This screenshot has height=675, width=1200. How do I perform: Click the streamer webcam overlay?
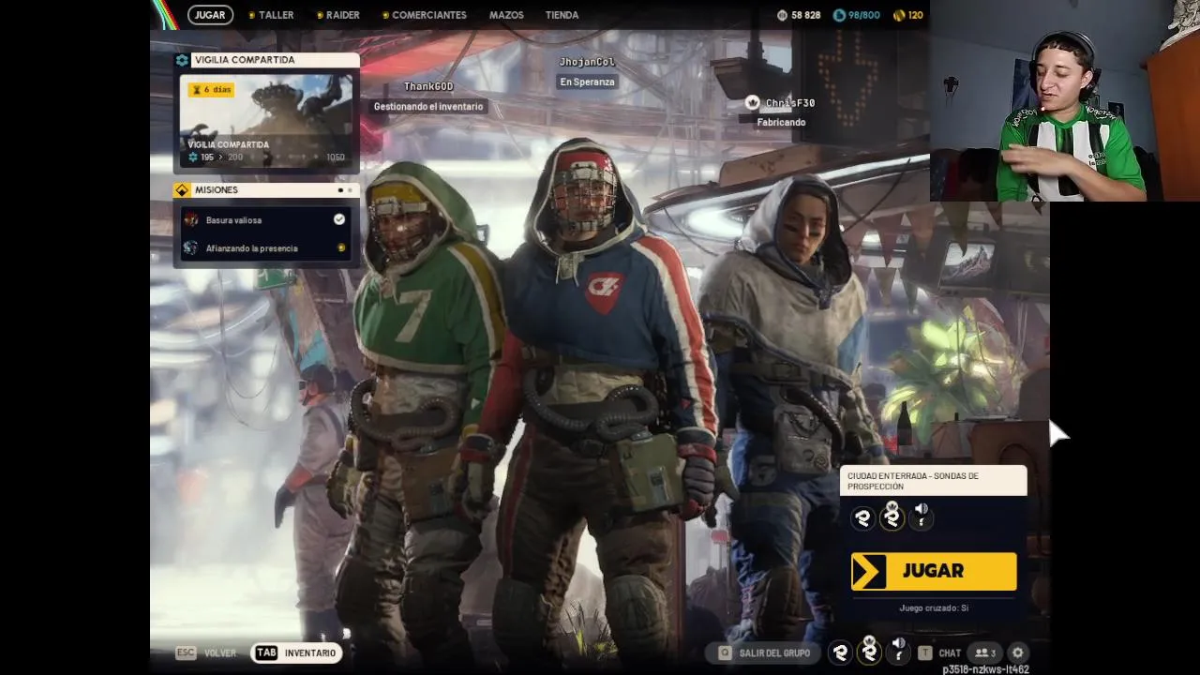pos(1065,100)
